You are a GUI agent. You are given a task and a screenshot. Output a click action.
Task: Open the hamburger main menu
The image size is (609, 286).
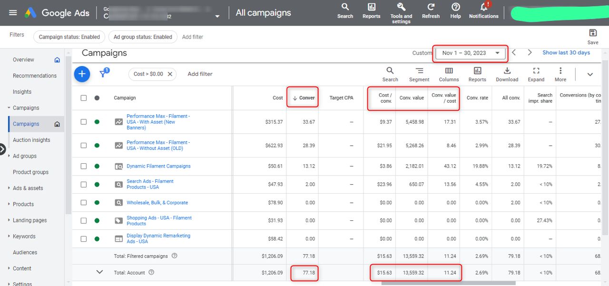13,13
